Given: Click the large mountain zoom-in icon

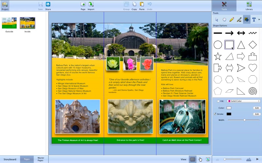Looking at the screenshot, I should (x=249, y=159).
